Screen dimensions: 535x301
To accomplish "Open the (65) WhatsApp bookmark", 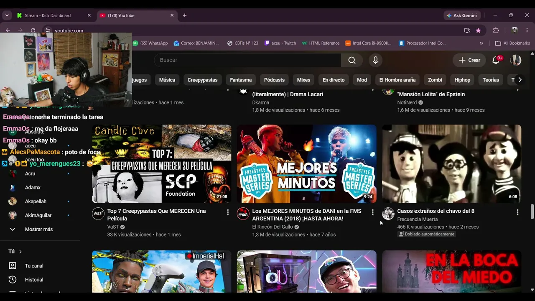I will pyautogui.click(x=150, y=43).
